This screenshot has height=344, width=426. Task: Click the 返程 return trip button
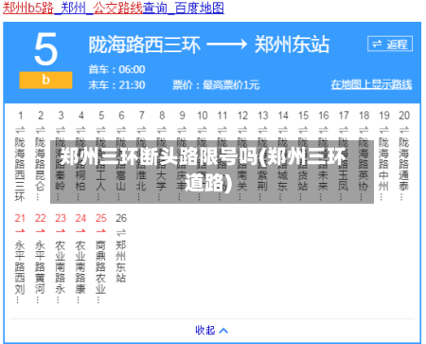tap(390, 44)
